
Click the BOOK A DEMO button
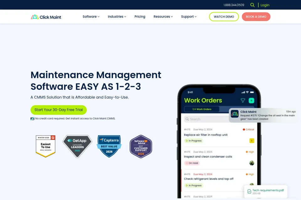[x=256, y=17]
